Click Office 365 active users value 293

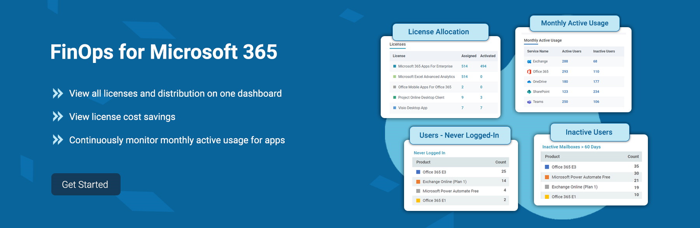click(565, 71)
